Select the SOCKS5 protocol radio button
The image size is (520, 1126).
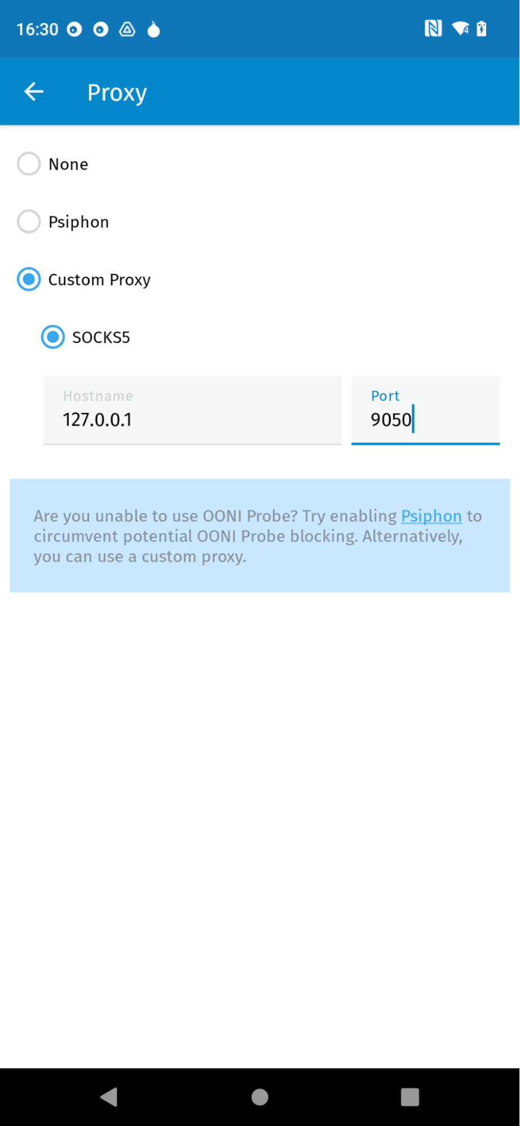point(53,337)
